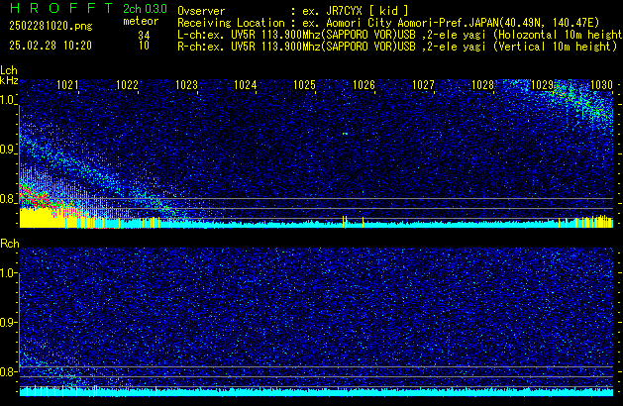Screen dimensions: 623x406
Task: Select the 1025 time marker
Action: tap(304, 85)
